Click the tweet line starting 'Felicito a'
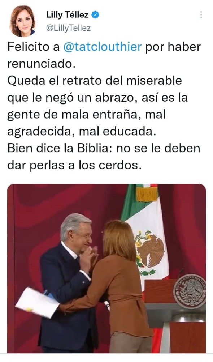This screenshot has width=213, height=362. 104,47
